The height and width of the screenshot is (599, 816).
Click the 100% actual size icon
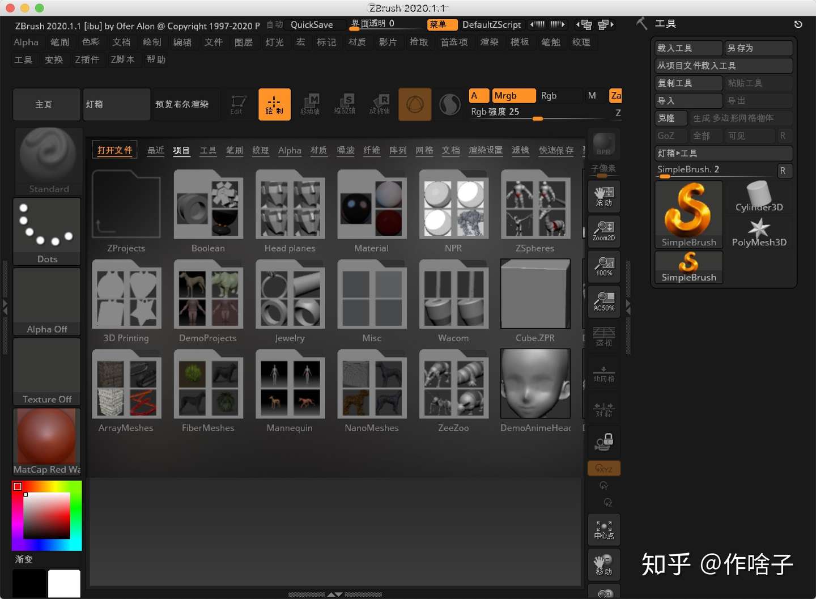[x=604, y=266]
